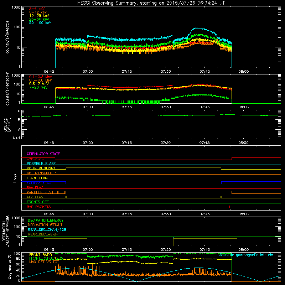
Task: Select the DECIMATION_ENERGY legend label
Action: 46,220
